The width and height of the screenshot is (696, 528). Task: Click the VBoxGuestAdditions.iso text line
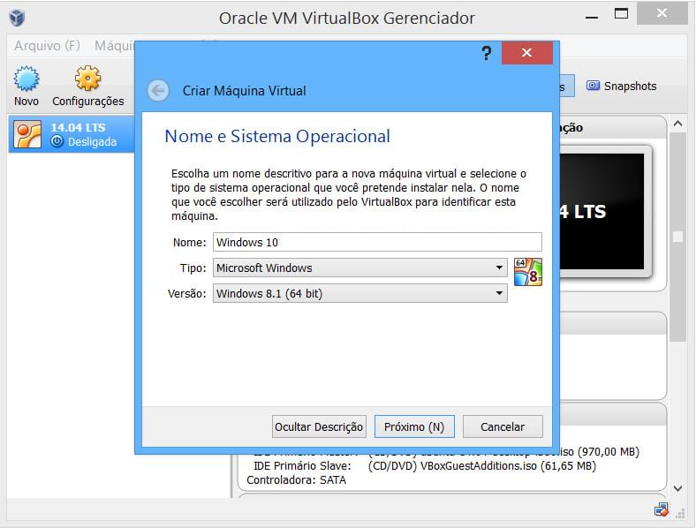click(x=482, y=466)
